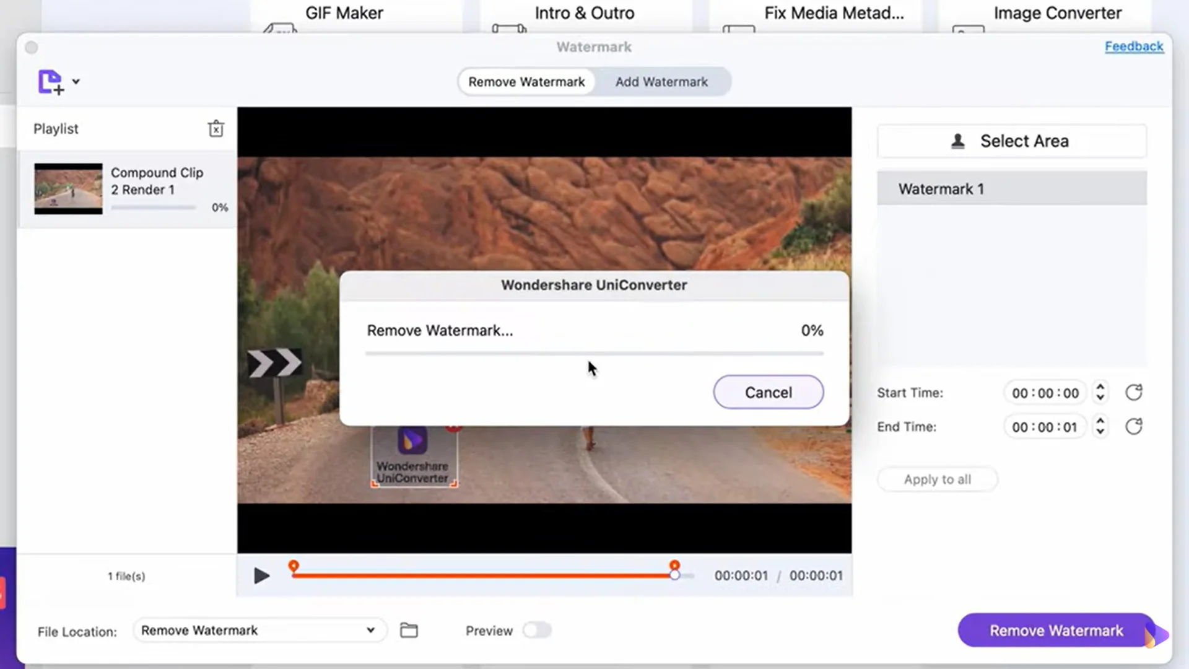Reset the End Time value
This screenshot has width=1189, height=669.
(x=1135, y=426)
